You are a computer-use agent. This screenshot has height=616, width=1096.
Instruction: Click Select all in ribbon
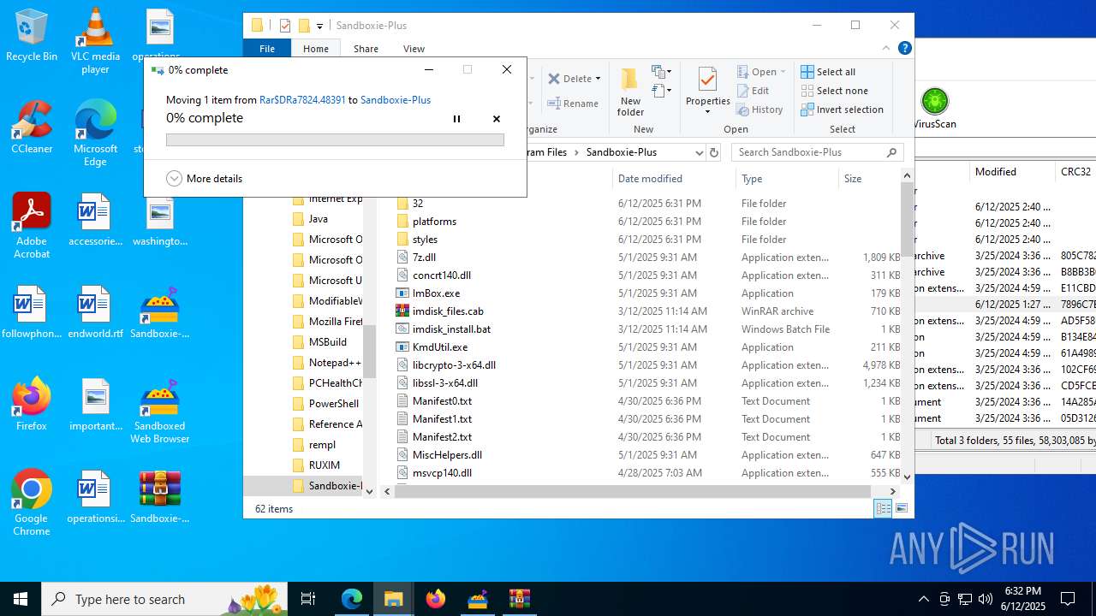[828, 72]
